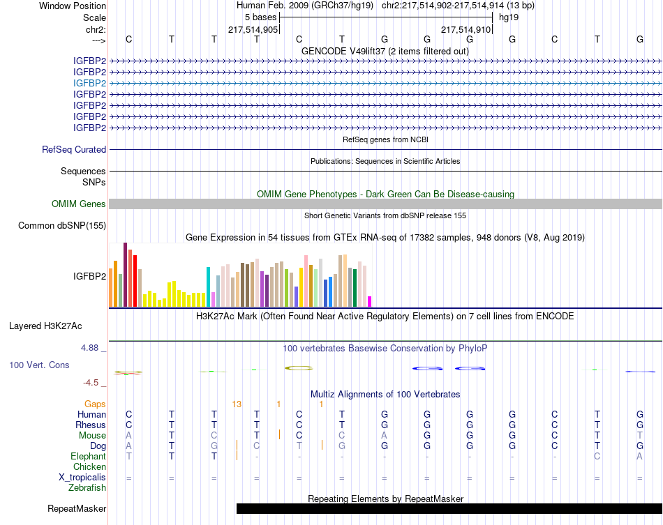This screenshot has width=663, height=525.
Task: Click the "Window Position" label
Action: coord(73,6)
